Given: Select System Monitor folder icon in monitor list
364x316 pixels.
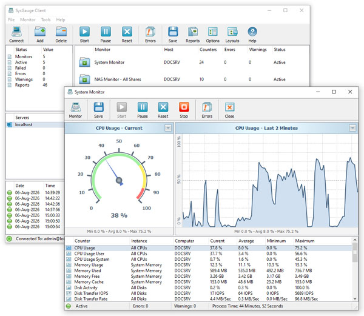Looking at the screenshot, I should pos(84,62).
